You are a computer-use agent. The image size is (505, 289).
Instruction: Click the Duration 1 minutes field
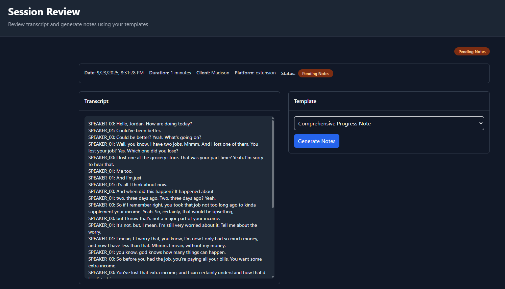170,73
